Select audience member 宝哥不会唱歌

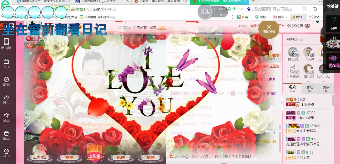point(308,128)
